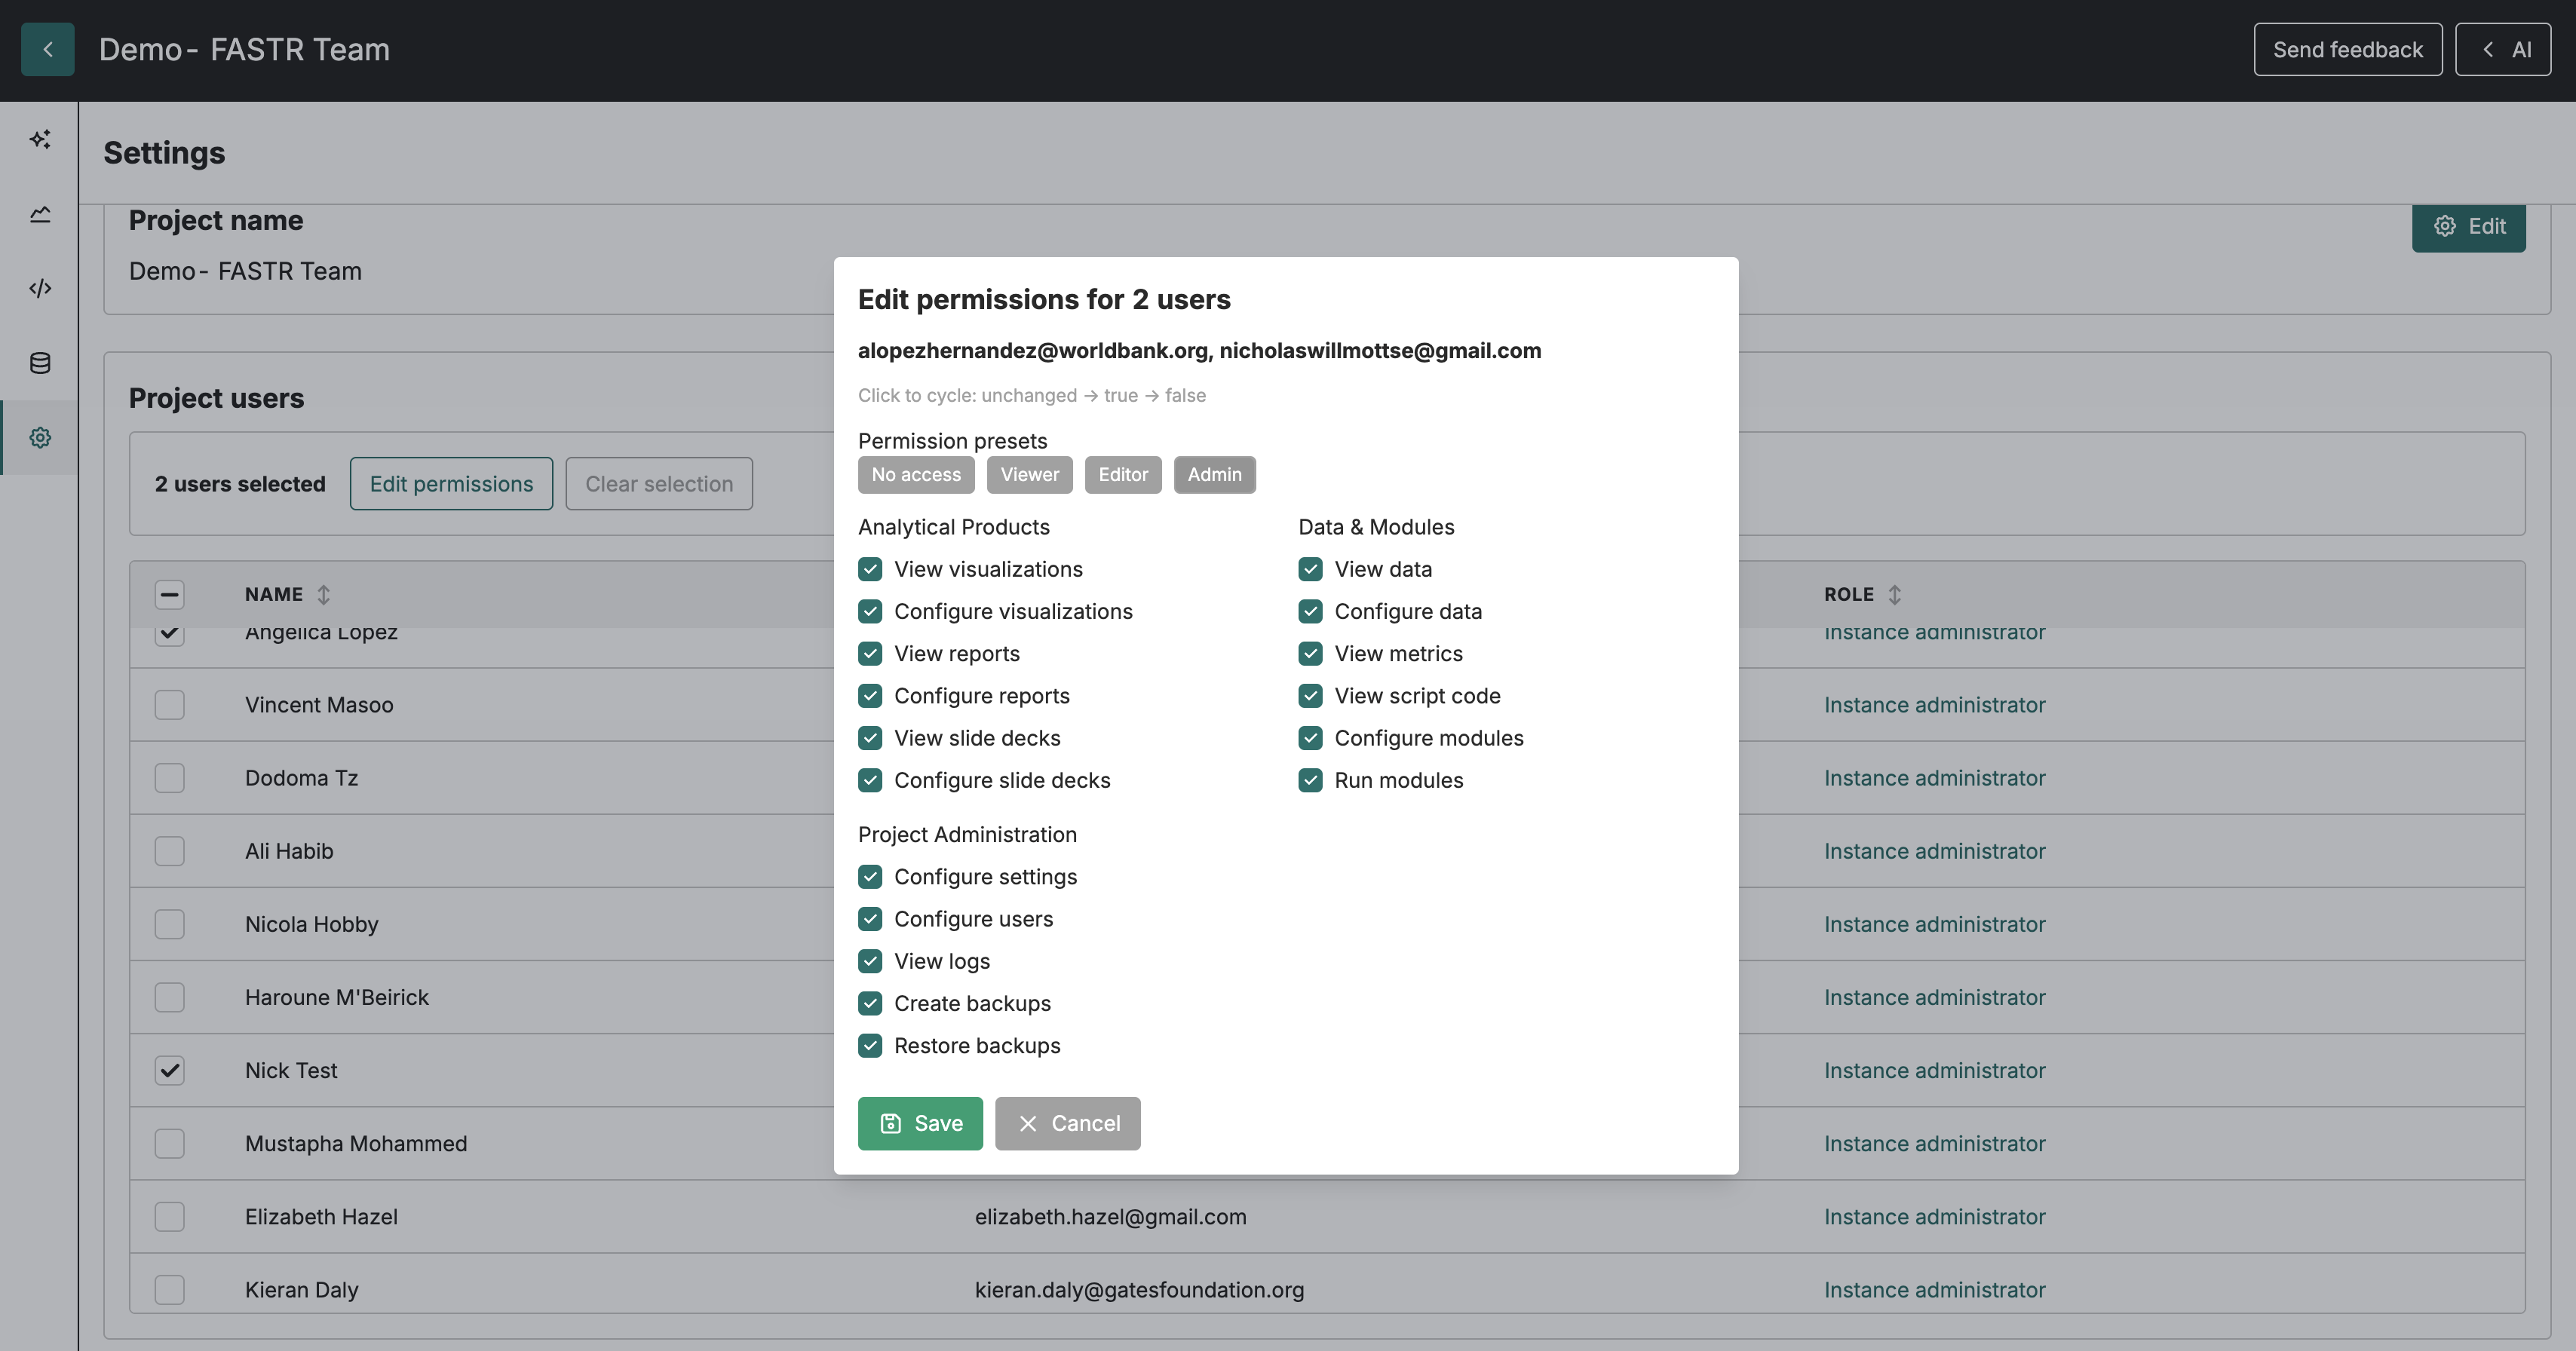Toggle Configure settings checkbox

pyautogui.click(x=870, y=877)
